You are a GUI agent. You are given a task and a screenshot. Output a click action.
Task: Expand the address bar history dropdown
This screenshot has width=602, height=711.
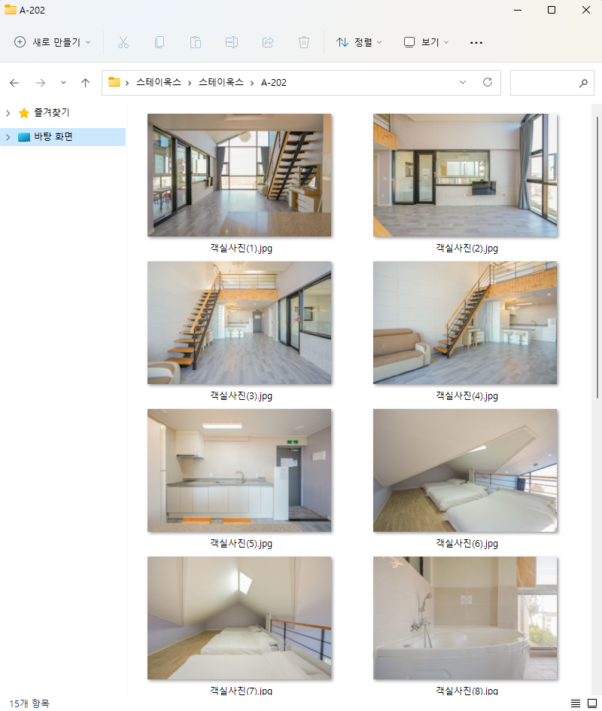click(463, 83)
